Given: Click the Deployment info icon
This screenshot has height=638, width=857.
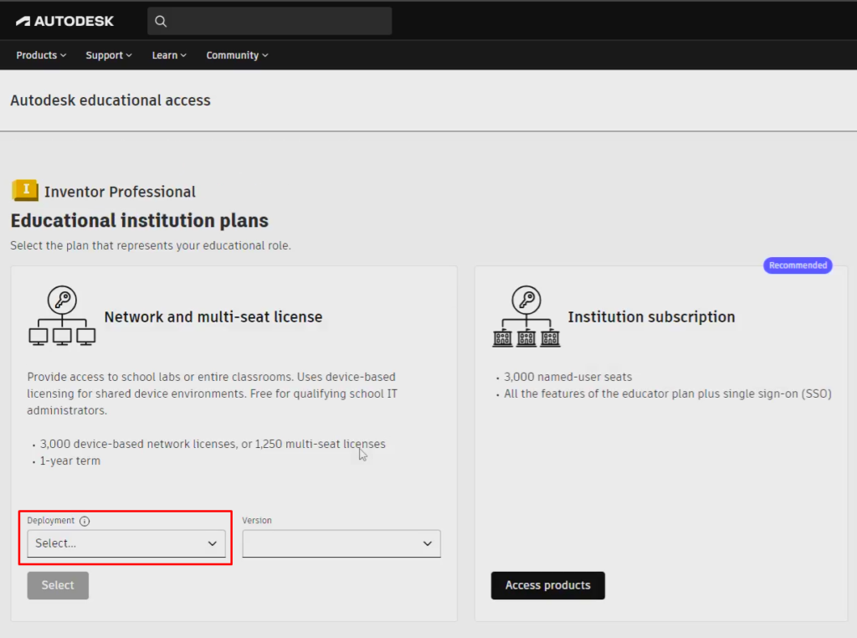Looking at the screenshot, I should click(85, 521).
